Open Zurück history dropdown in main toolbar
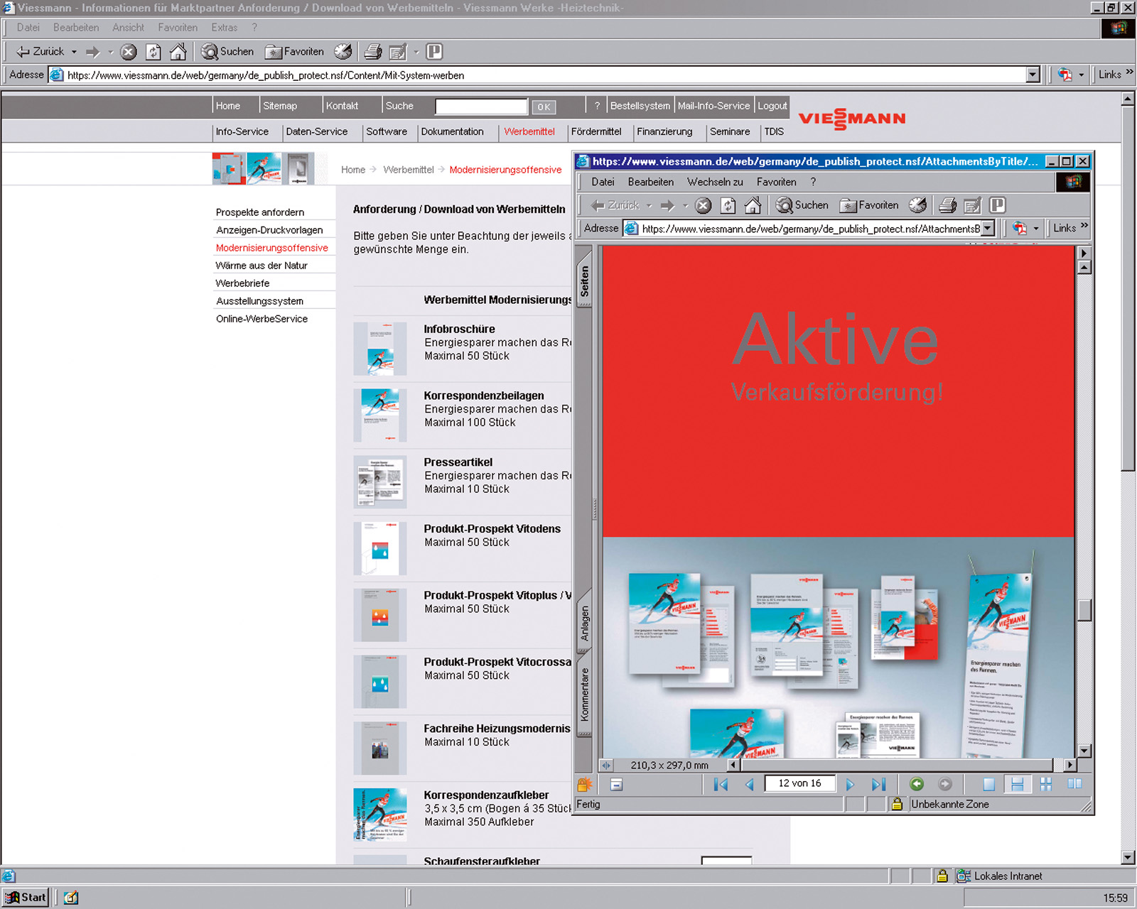 pos(74,52)
